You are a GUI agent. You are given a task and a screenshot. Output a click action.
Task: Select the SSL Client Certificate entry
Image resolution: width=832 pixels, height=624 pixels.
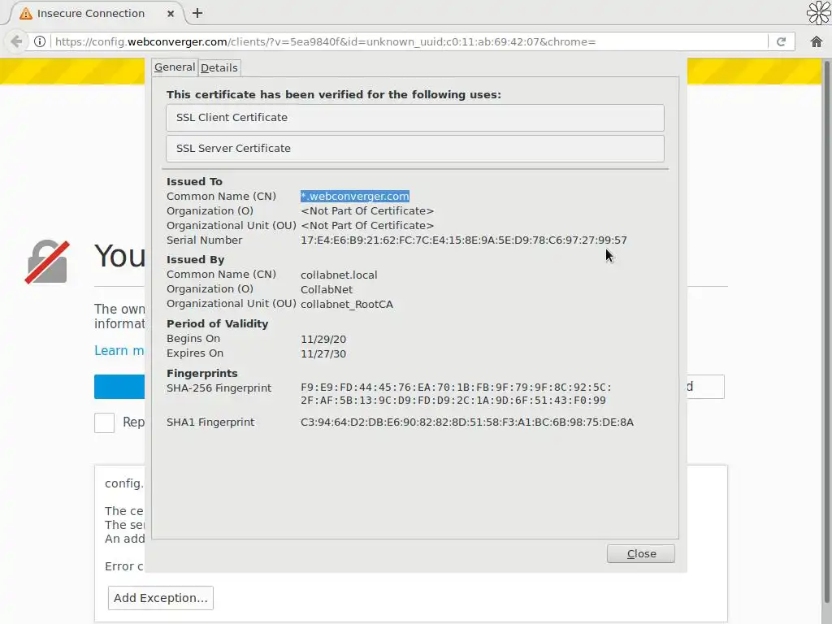pos(415,118)
